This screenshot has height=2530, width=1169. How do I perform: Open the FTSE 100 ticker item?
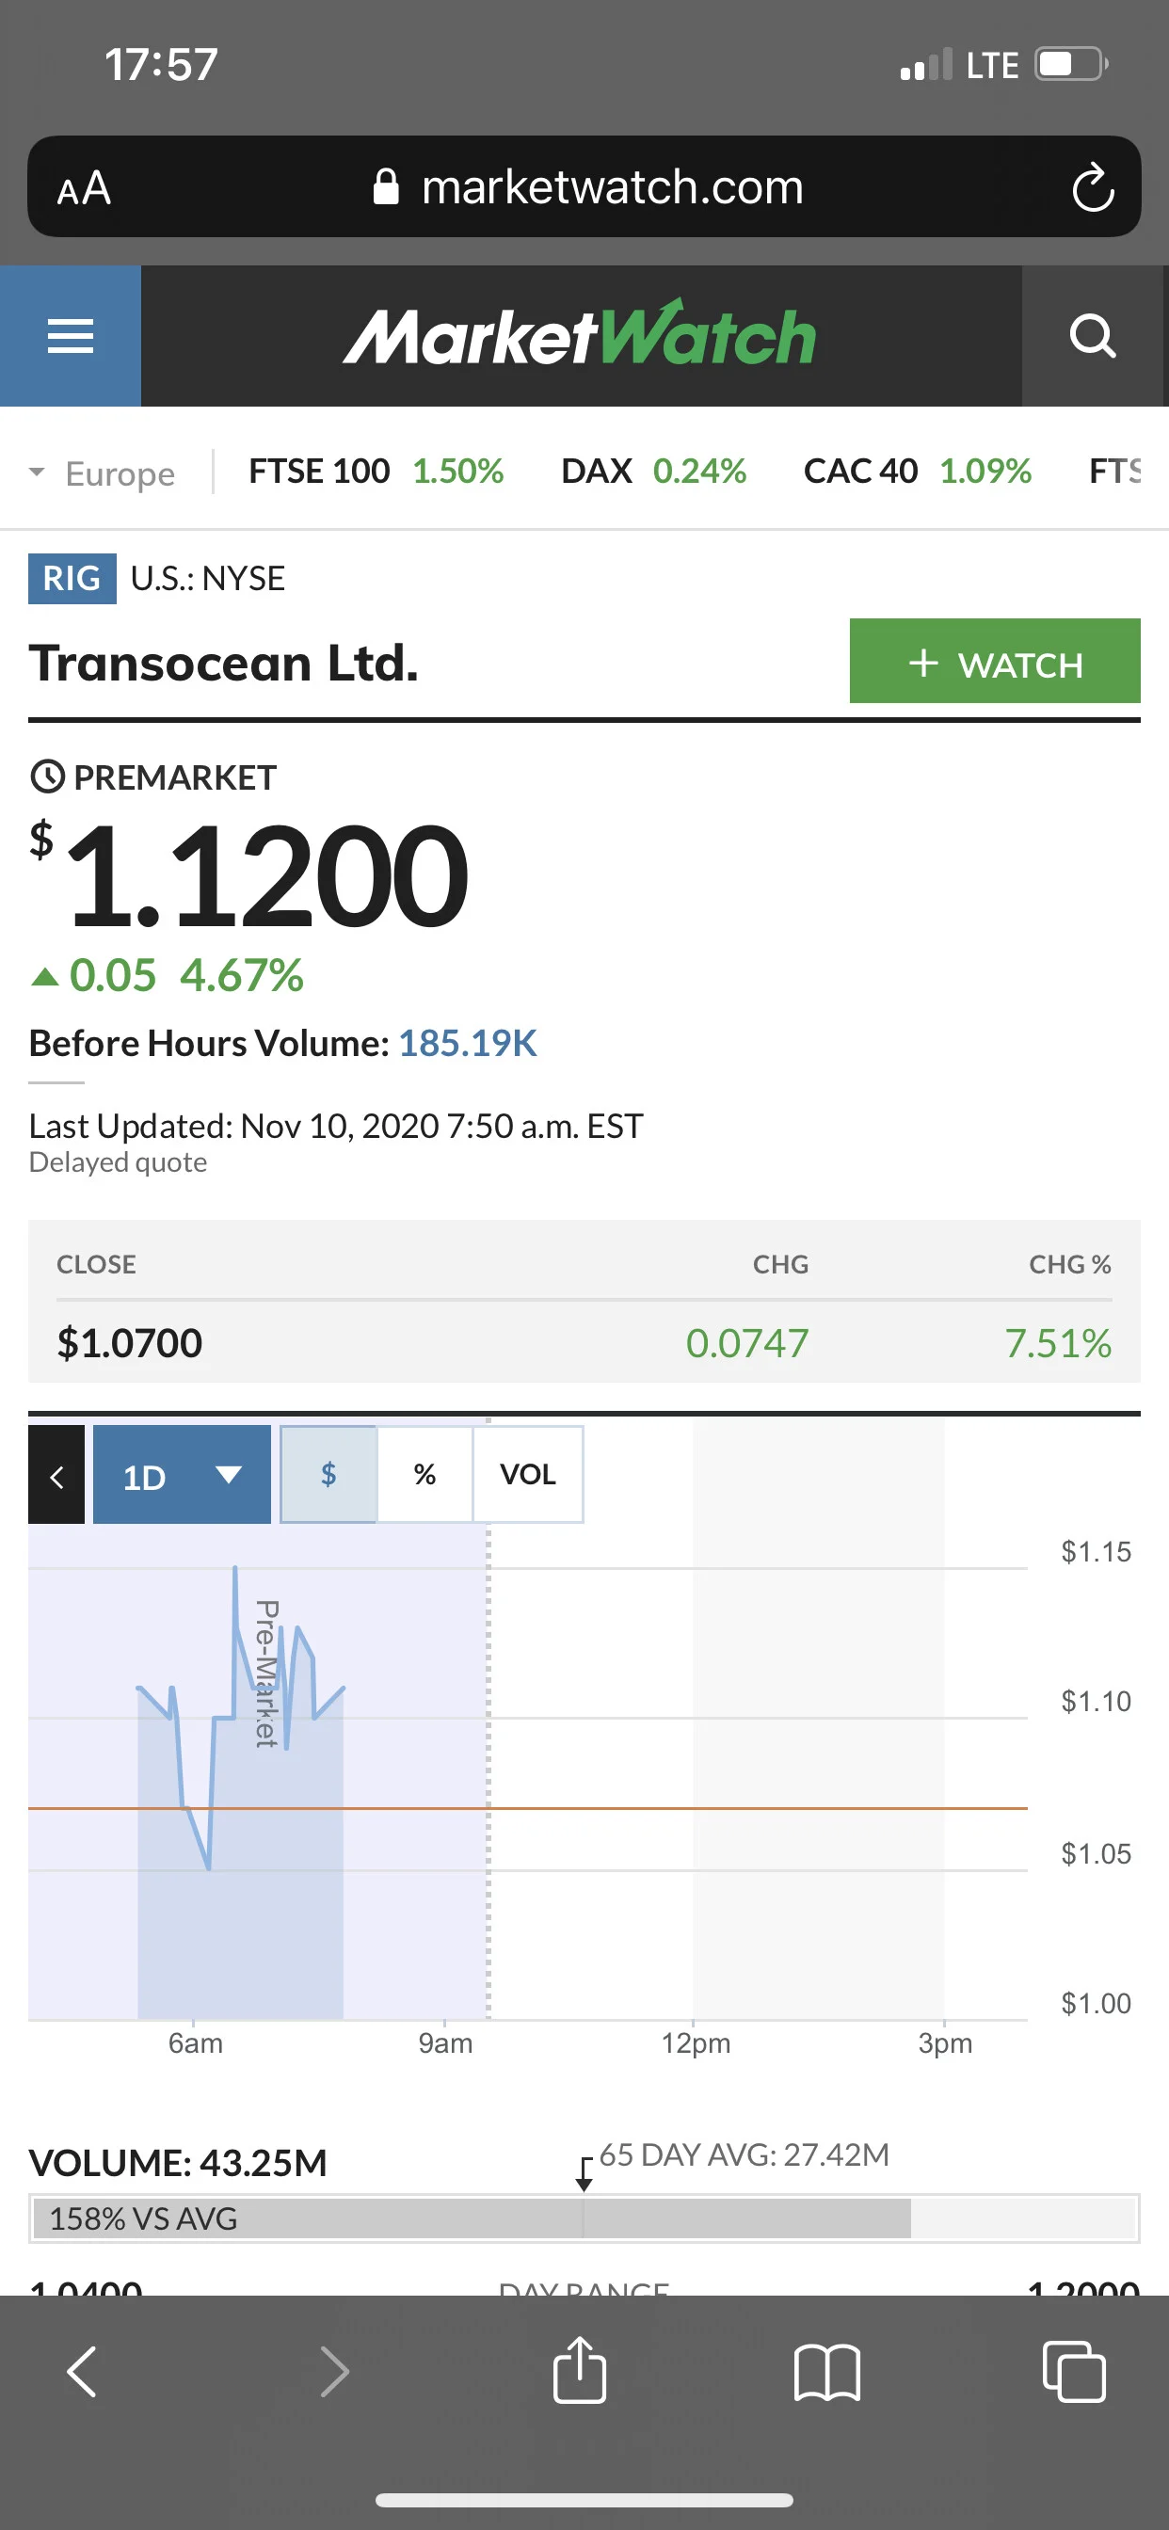(376, 472)
